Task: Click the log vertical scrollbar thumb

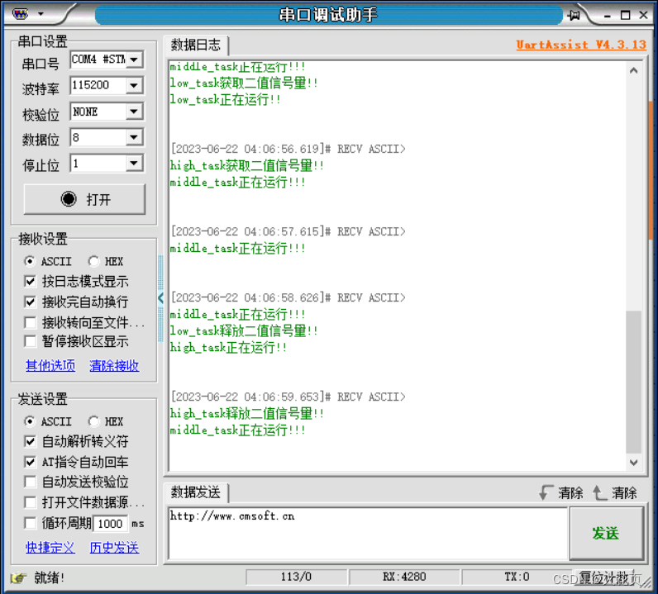Action: [x=634, y=383]
